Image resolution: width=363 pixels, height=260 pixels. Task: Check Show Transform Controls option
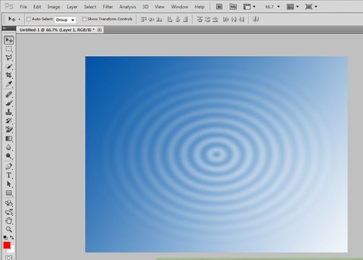point(84,19)
